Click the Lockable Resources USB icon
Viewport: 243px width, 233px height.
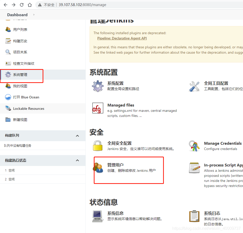(x=8, y=108)
